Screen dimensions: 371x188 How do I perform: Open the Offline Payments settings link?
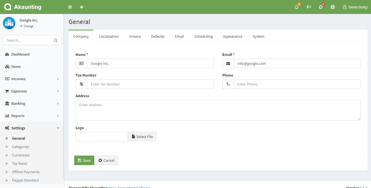tap(26, 172)
